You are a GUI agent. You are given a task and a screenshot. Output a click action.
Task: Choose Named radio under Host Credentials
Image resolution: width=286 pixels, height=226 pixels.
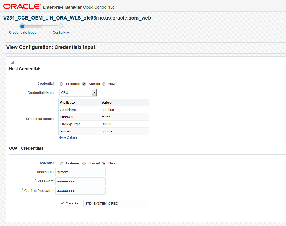(x=84, y=84)
